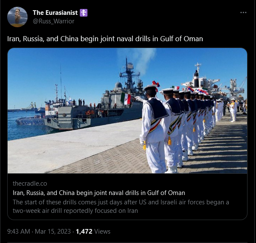Click card description mentioning US and Israeli air forces
The height and width of the screenshot is (243, 256).
click(121, 206)
